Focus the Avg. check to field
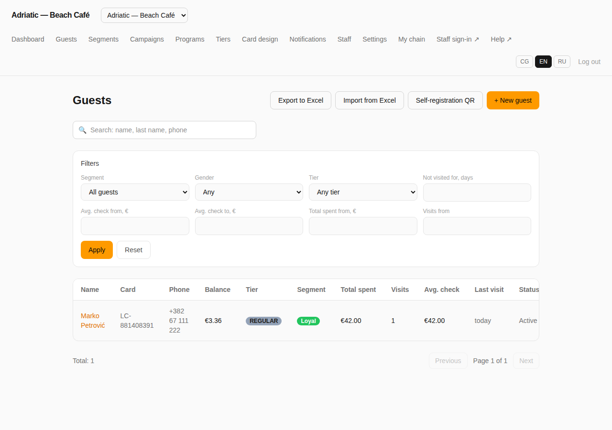The width and height of the screenshot is (612, 430). [x=249, y=226]
